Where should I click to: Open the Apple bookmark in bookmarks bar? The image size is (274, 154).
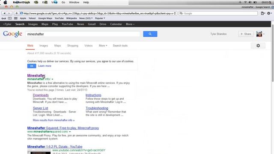(x=23, y=18)
